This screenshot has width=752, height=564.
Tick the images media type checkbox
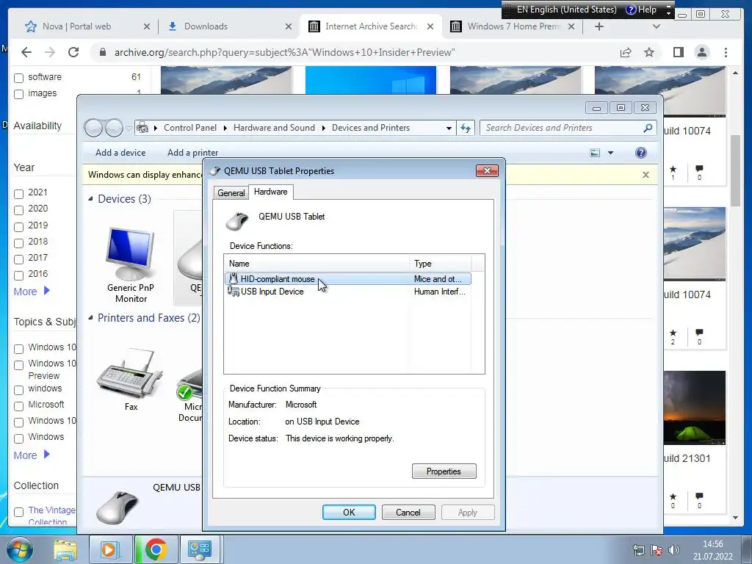point(18,94)
